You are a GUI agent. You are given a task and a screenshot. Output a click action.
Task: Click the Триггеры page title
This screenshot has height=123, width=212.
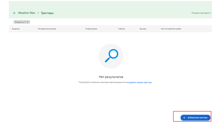[47, 13]
